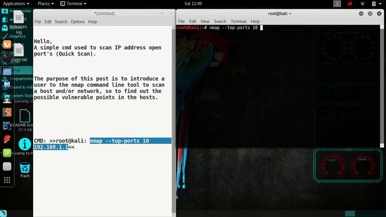Open Edit menu in the terminal window

pos(192,22)
